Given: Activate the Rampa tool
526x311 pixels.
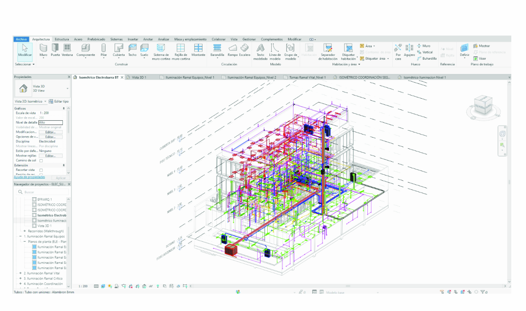Looking at the screenshot, I should click(x=233, y=50).
